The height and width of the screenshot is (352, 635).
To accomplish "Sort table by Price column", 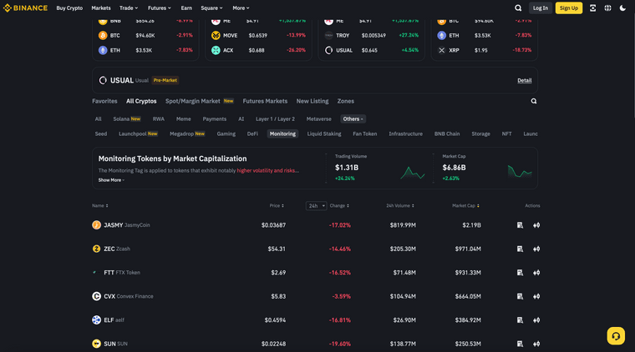I will [x=277, y=206].
